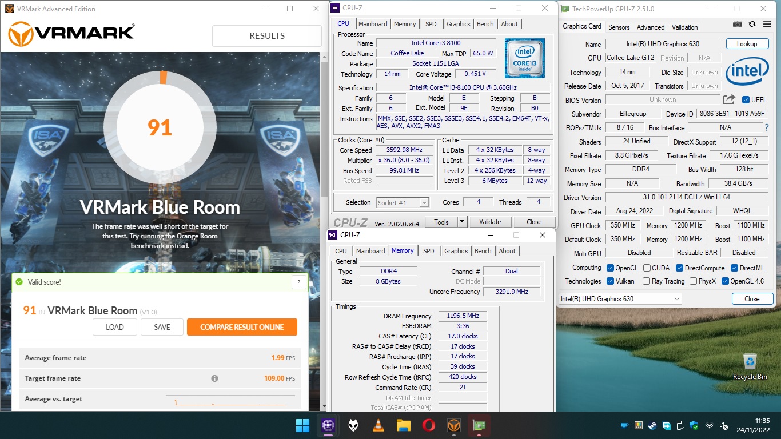Image resolution: width=781 pixels, height=439 pixels.
Task: Open the Bench tab in top CPU-Z window
Action: coord(485,24)
